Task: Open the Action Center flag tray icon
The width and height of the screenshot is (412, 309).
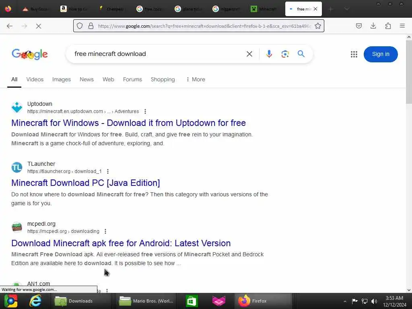Action: pyautogui.click(x=354, y=301)
